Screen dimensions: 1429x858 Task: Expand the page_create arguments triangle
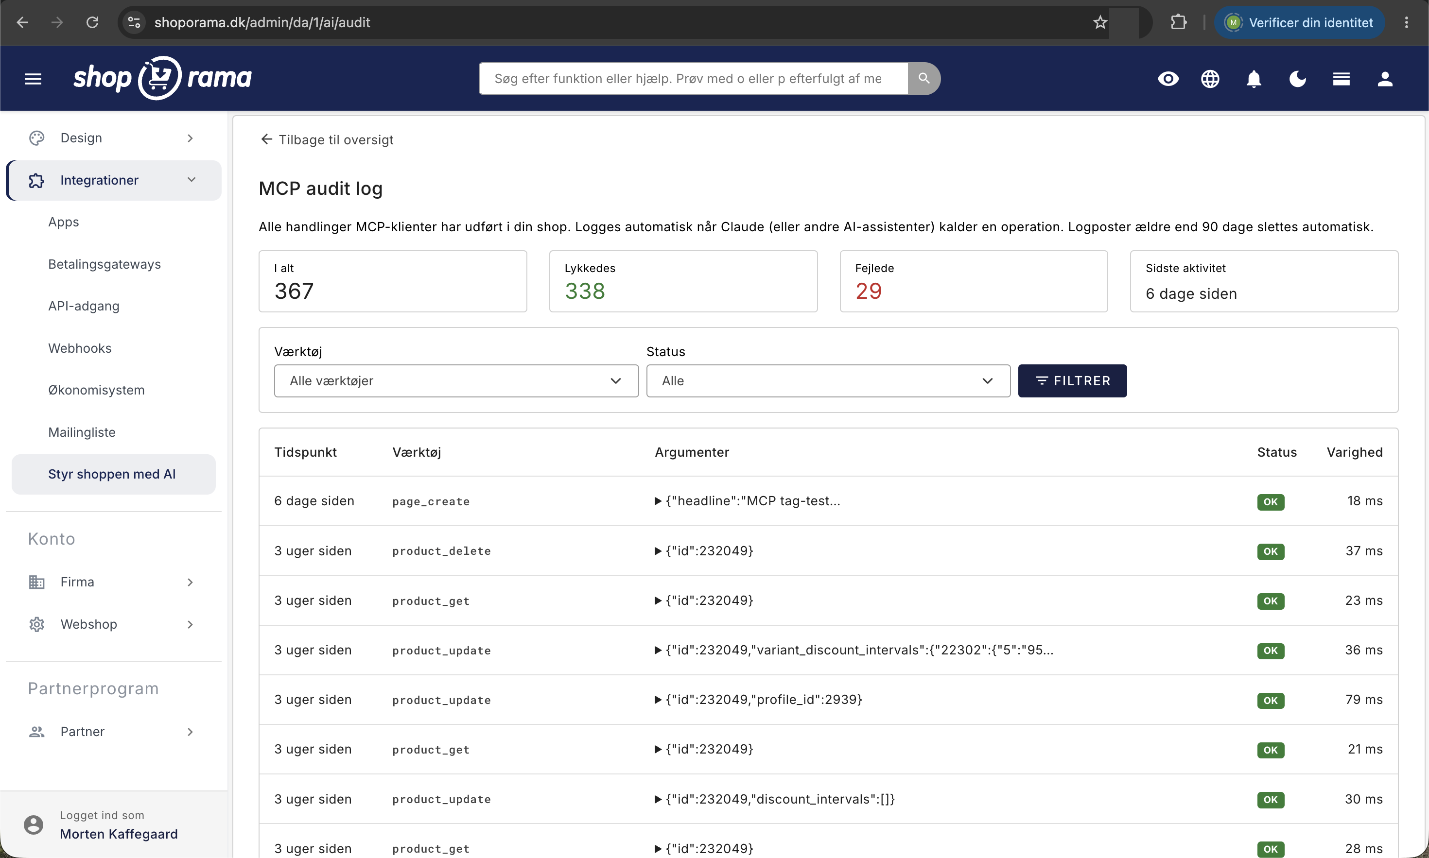658,501
